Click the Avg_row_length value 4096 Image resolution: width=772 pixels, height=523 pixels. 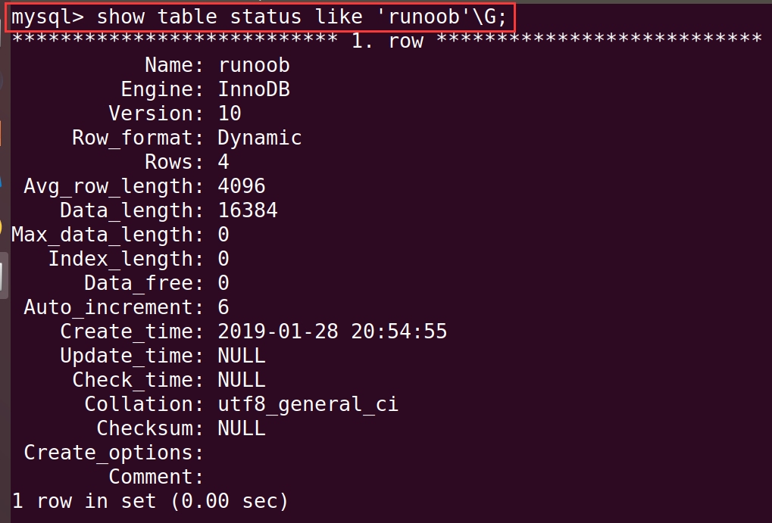pyautogui.click(x=241, y=186)
